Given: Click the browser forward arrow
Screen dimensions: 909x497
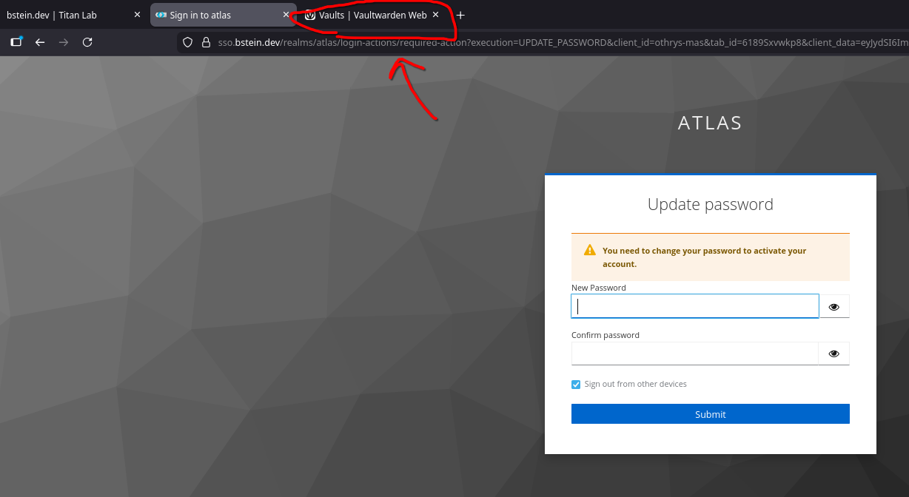Looking at the screenshot, I should coord(64,42).
